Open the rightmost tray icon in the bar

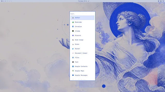coord(163,1)
